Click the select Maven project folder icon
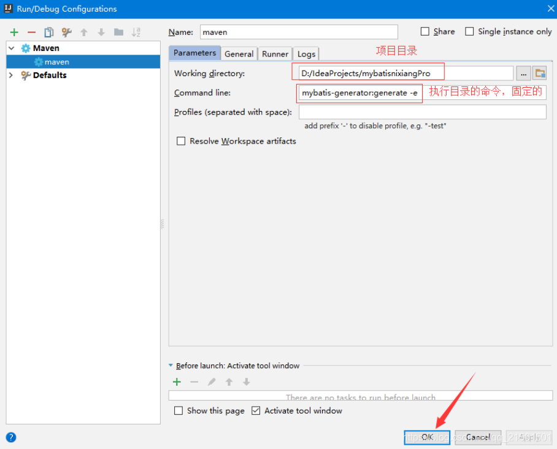The image size is (557, 449). [540, 74]
